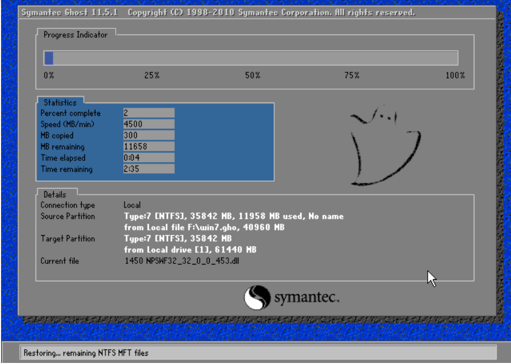Click the 100% progress marker label
The image size is (511, 364).
(x=455, y=75)
